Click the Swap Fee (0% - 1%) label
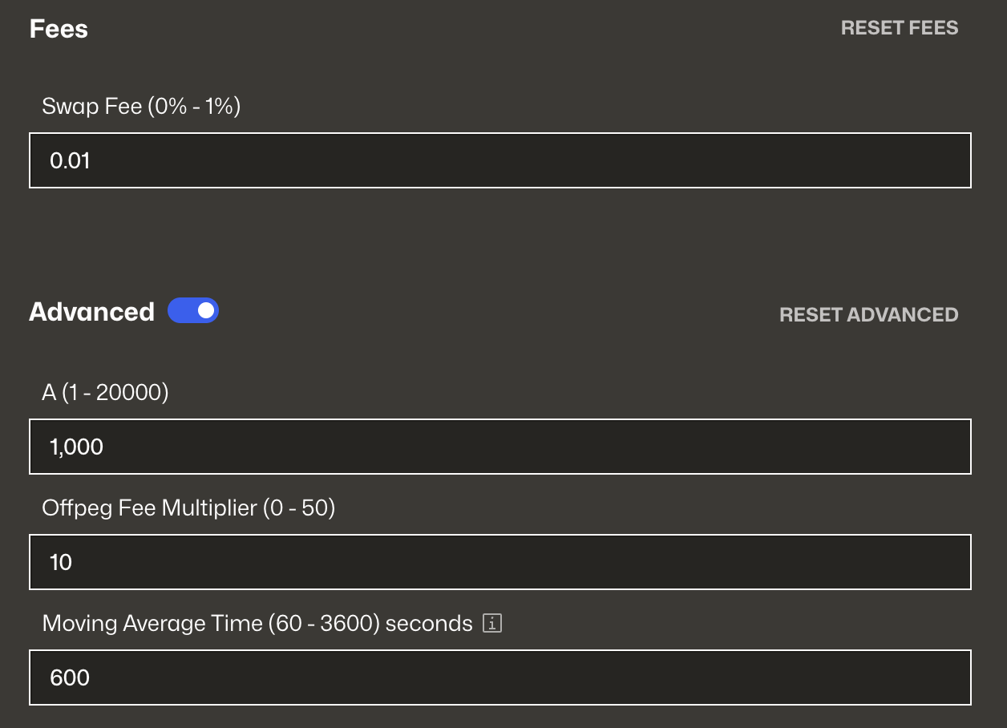Image resolution: width=1007 pixels, height=728 pixels. tap(141, 106)
